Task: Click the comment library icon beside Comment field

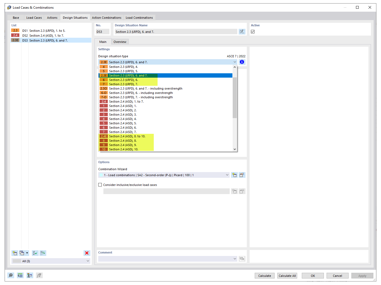Action: [242, 259]
